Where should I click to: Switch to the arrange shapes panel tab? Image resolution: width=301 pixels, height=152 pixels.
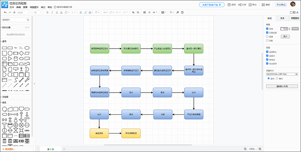coord(295,18)
